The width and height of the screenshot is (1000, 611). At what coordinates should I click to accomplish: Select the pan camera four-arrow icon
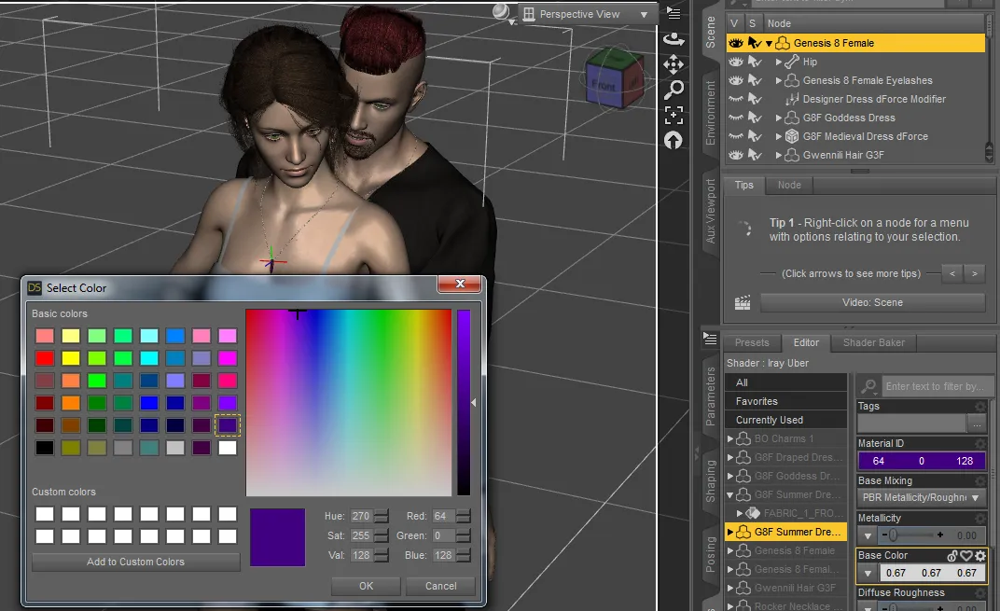click(673, 64)
